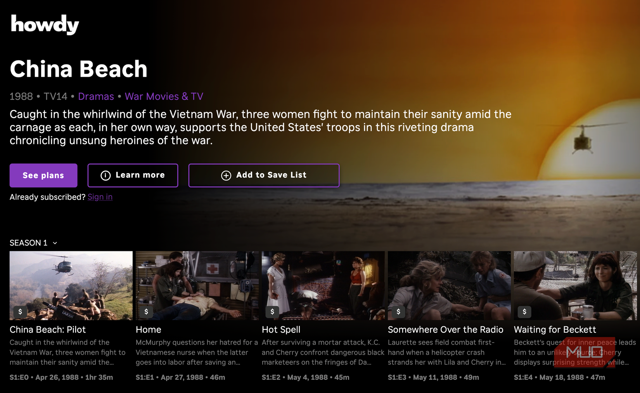Select the Hot Spell episode thumbnail
The width and height of the screenshot is (640, 393).
(323, 285)
